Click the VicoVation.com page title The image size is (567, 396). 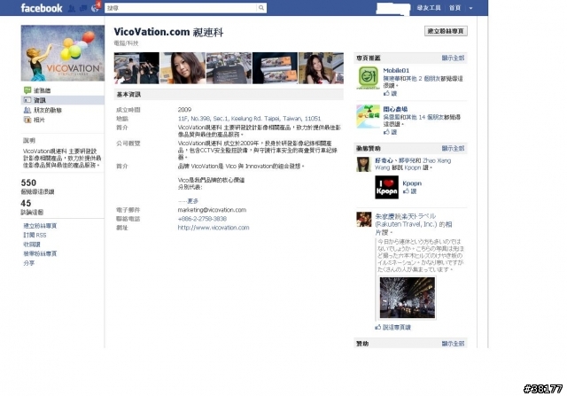point(168,32)
